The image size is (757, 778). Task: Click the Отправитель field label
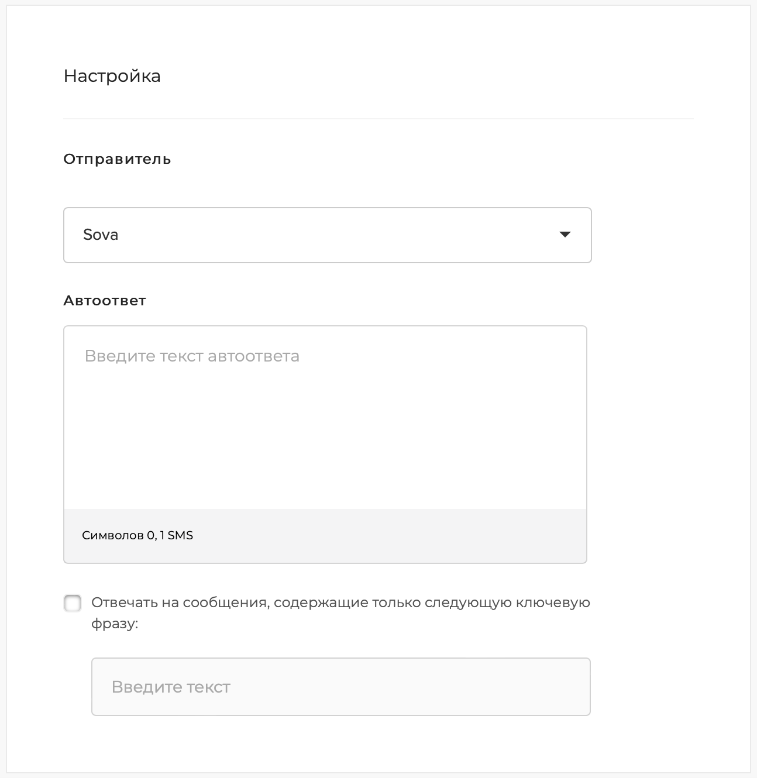pyautogui.click(x=117, y=159)
